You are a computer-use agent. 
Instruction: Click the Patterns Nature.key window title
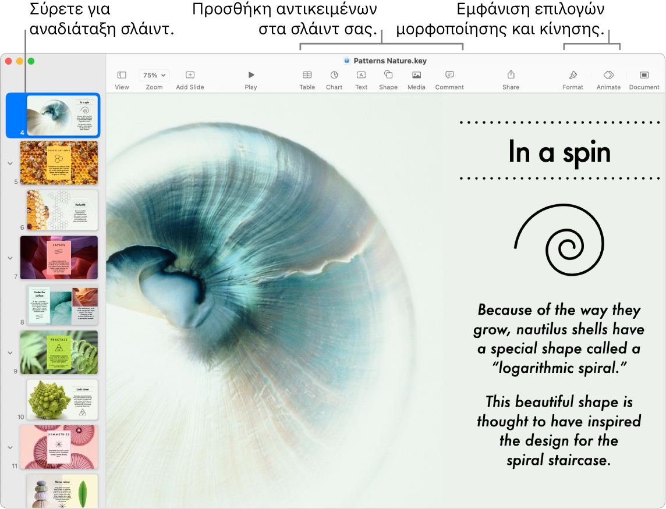pos(389,60)
